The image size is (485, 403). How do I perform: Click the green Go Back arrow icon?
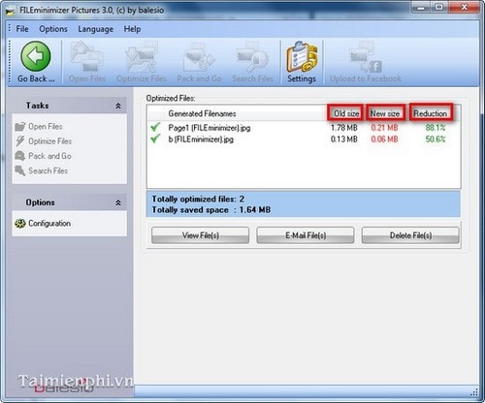(x=36, y=56)
